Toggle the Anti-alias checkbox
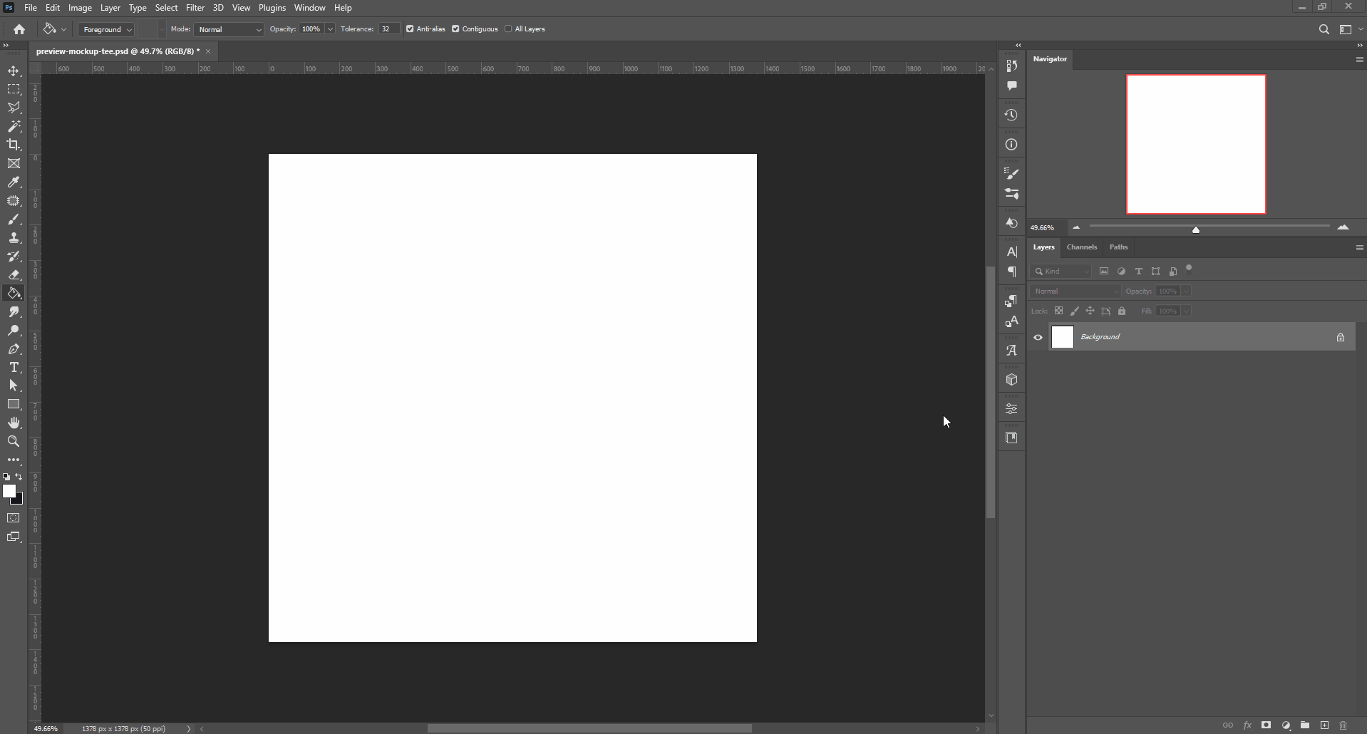The height and width of the screenshot is (734, 1367). coord(411,29)
